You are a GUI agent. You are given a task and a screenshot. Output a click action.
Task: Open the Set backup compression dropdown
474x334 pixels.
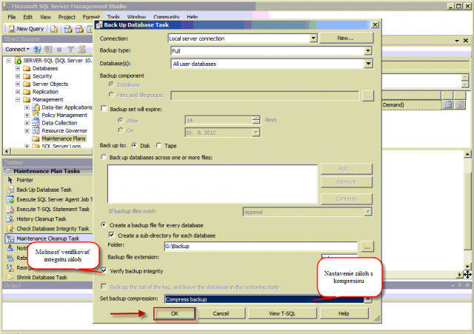click(x=368, y=299)
